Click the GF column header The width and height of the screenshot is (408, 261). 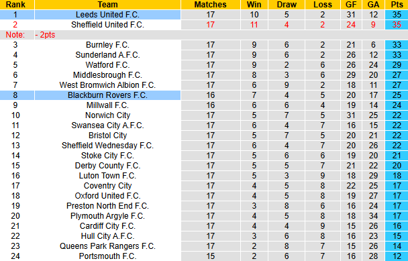pos(351,5)
